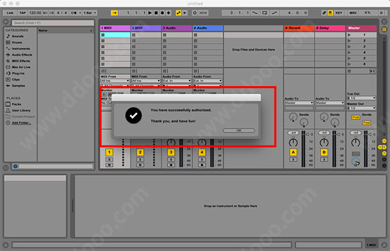
Task: Activate Draw Mode pencil icon
Action: pos(324,13)
